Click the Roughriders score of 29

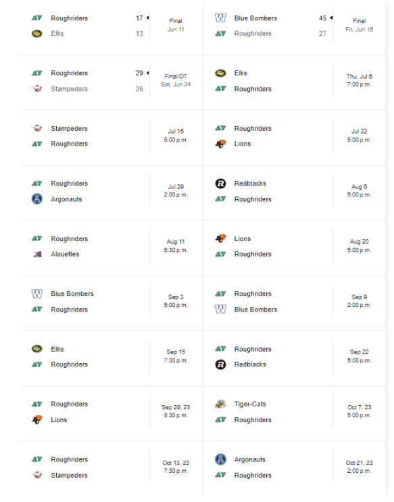[139, 73]
